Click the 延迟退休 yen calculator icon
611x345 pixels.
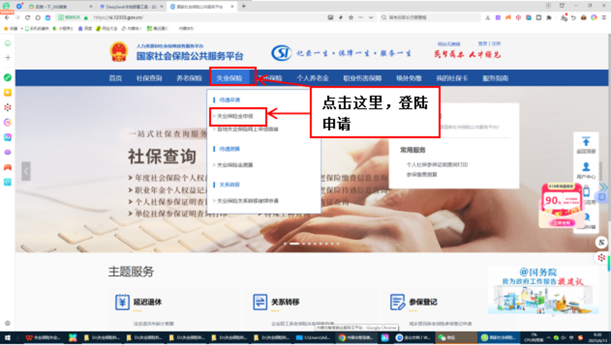pos(122,302)
